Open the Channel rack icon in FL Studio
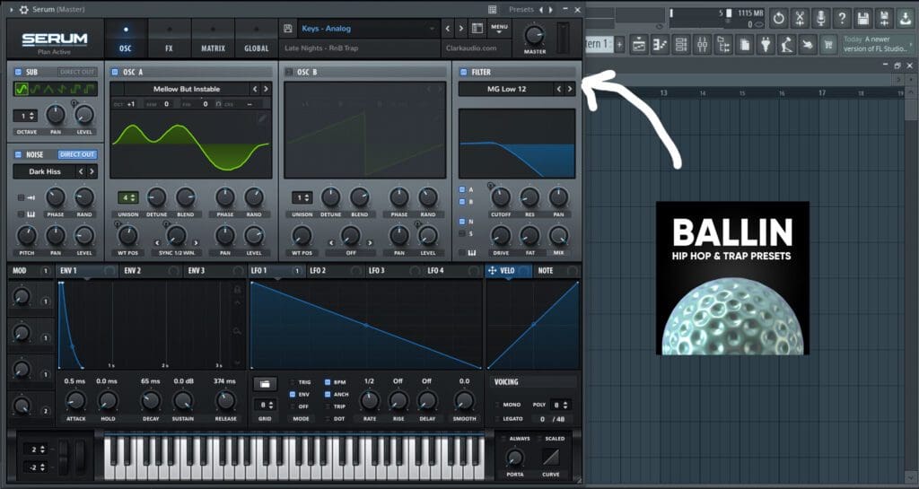Screen dimensions: 919x489 681,45
